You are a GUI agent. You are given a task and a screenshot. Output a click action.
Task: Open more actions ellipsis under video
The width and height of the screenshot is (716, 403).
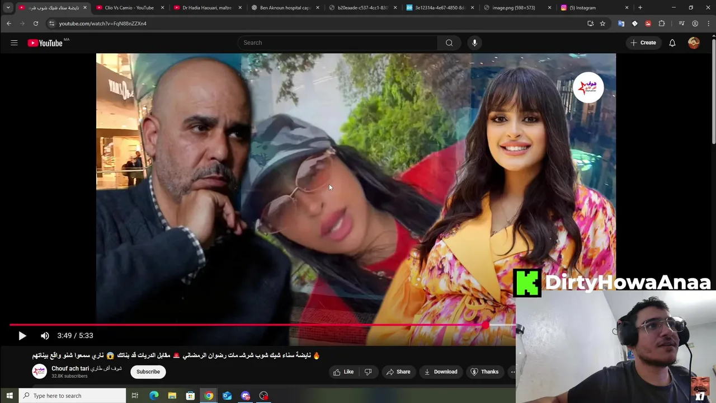(512, 372)
